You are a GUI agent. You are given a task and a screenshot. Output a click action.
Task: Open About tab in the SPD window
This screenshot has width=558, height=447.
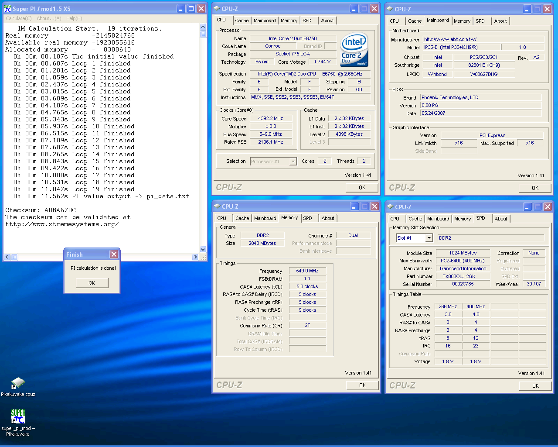(x=501, y=219)
